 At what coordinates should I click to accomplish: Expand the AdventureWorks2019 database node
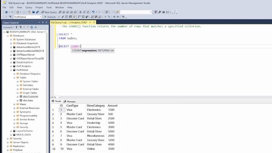point(11,47)
